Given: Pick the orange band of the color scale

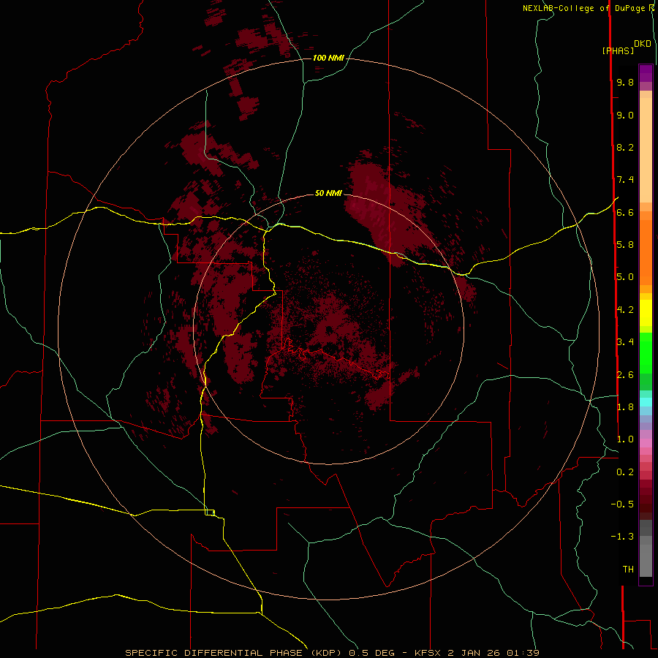Looking at the screenshot, I should coord(646,253).
